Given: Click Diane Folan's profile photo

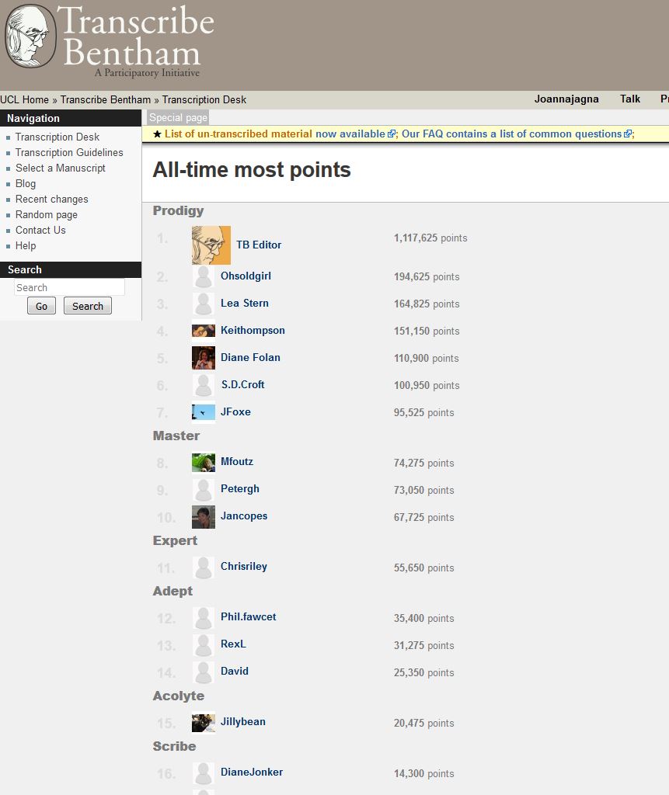Looking at the screenshot, I should coord(204,358).
